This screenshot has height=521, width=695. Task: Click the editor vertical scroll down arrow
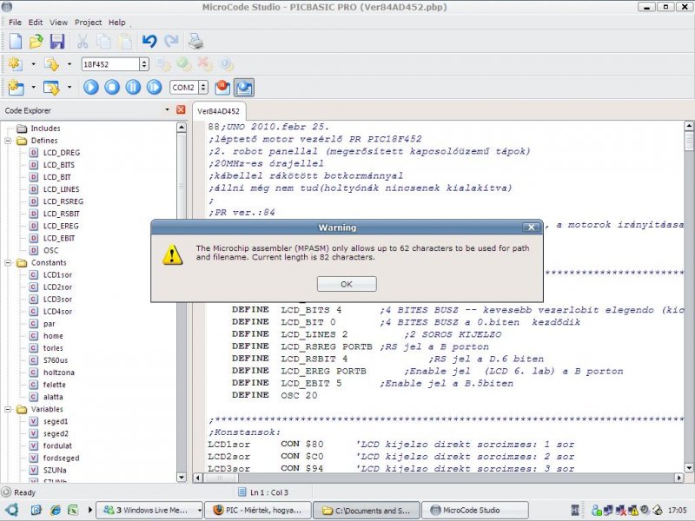pyautogui.click(x=689, y=468)
